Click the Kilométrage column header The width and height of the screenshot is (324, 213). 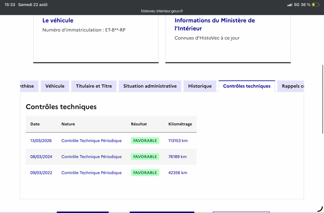(180, 124)
